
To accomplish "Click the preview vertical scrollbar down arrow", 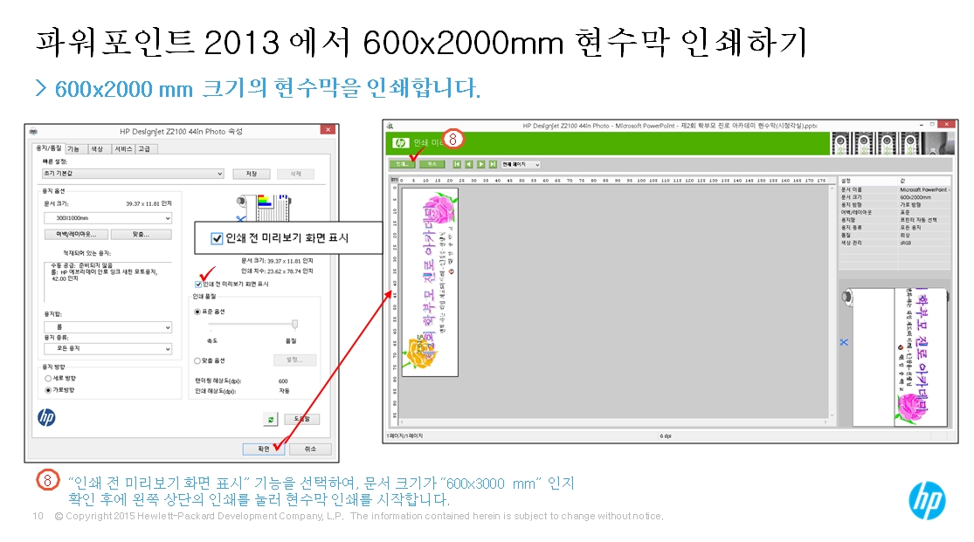I will 832,415.
